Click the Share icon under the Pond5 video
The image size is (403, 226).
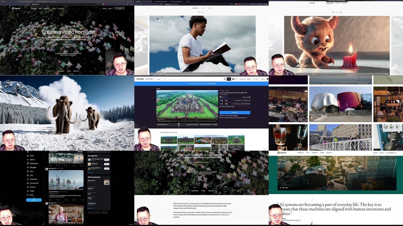(215, 124)
